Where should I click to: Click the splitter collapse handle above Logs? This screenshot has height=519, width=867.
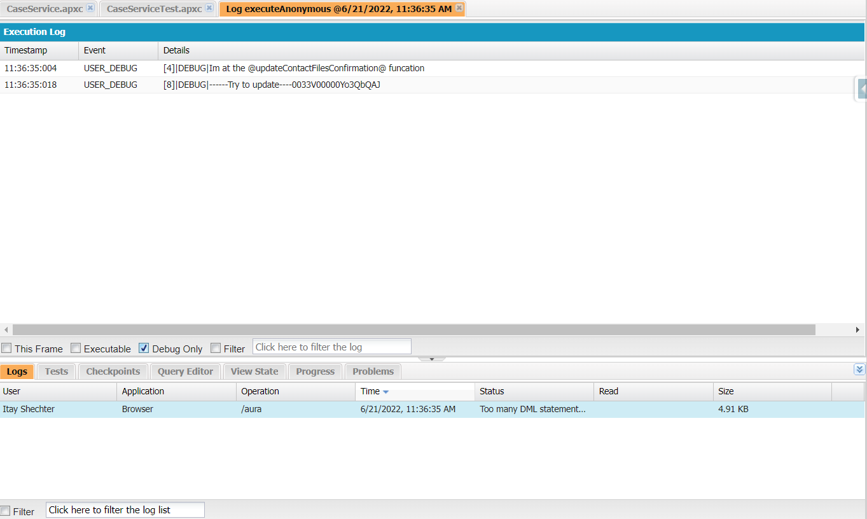pos(433,359)
